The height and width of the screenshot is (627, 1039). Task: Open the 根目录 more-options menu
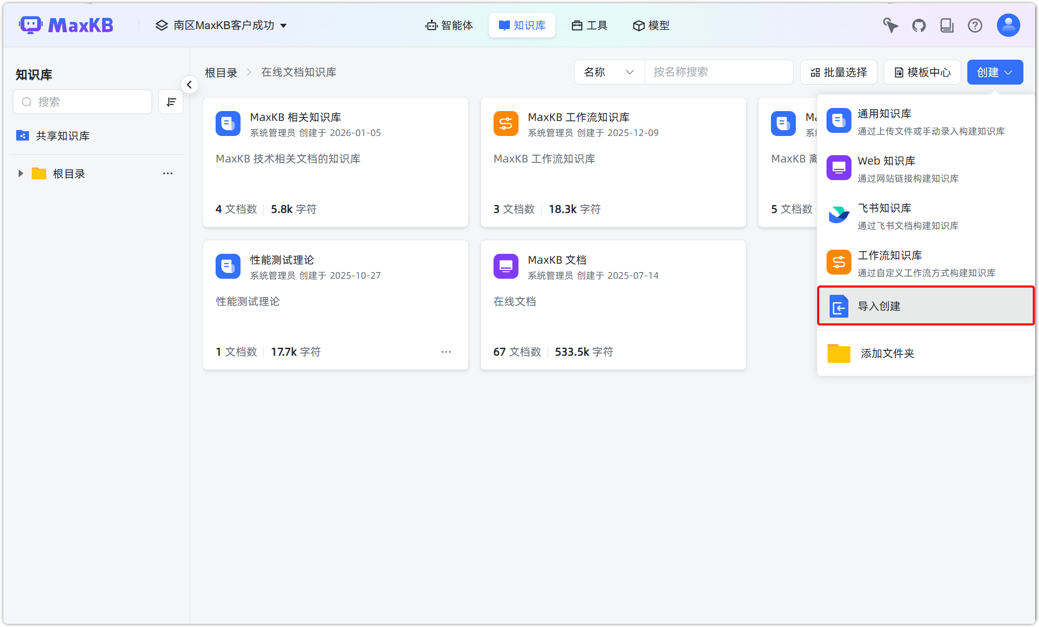[x=168, y=173]
